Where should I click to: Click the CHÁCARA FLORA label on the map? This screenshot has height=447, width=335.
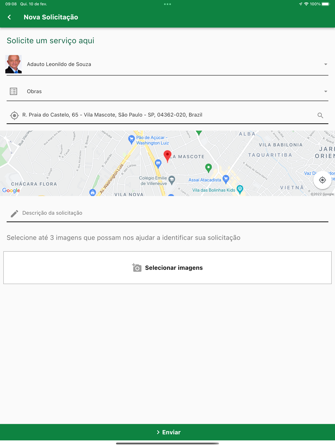[x=34, y=184]
